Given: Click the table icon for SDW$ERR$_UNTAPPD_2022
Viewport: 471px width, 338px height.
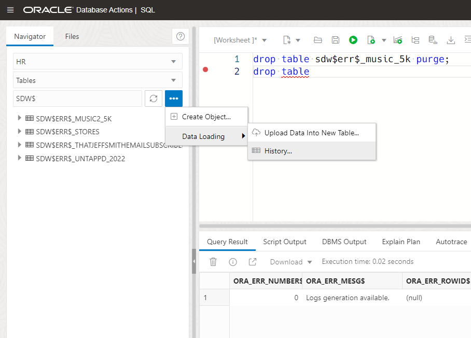Looking at the screenshot, I should (30, 158).
